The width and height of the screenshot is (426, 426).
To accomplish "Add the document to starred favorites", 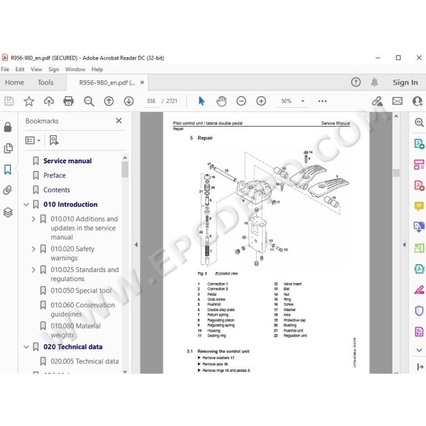I will 29,101.
